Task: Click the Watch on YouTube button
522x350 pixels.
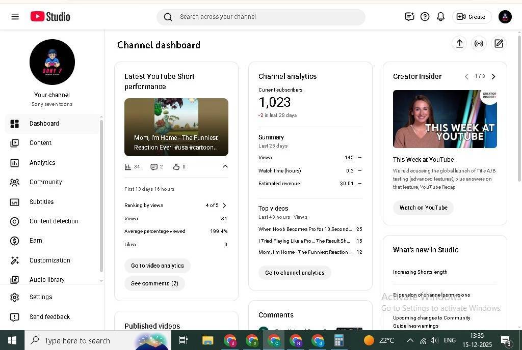Action: point(423,208)
